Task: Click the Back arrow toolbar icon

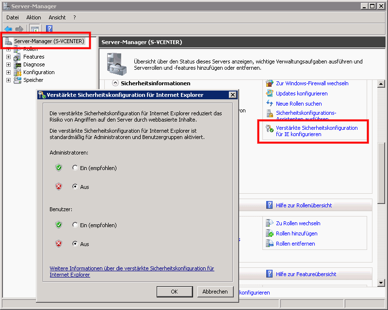Action: click(8, 29)
